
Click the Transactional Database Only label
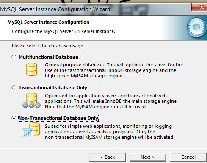tap(53, 88)
